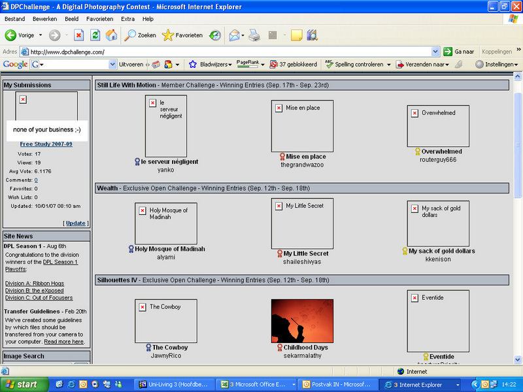523x392 pixels.
Task: Click the scrollbar down arrow
Action: point(518,360)
